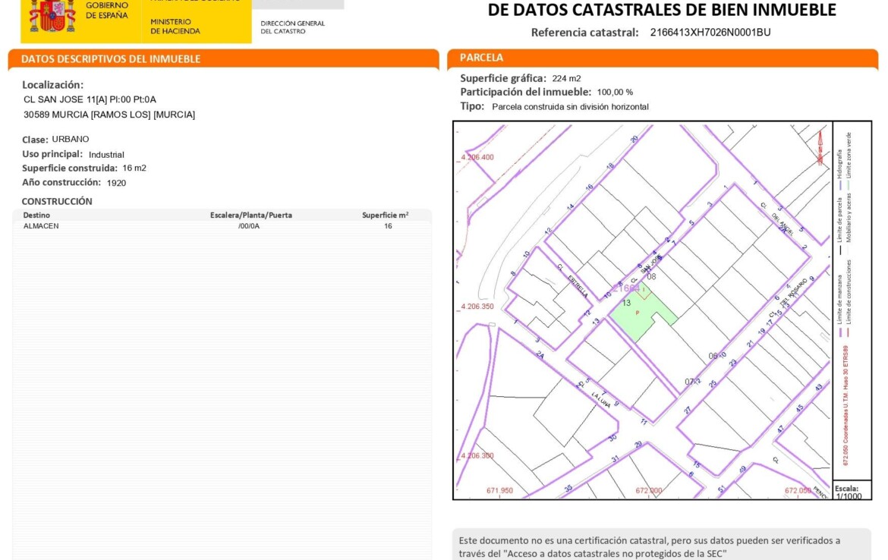The height and width of the screenshot is (560, 888).
Task: Click the 'Destino' column header
Action: (37, 215)
